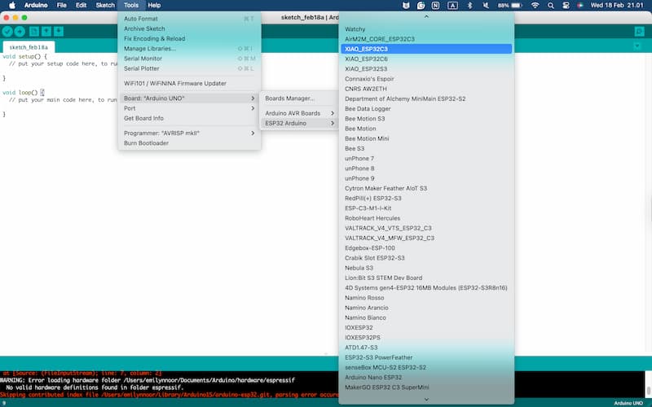The height and width of the screenshot is (407, 652).
Task: Click the Verify checkmark toolbar icon
Action: coord(7,32)
